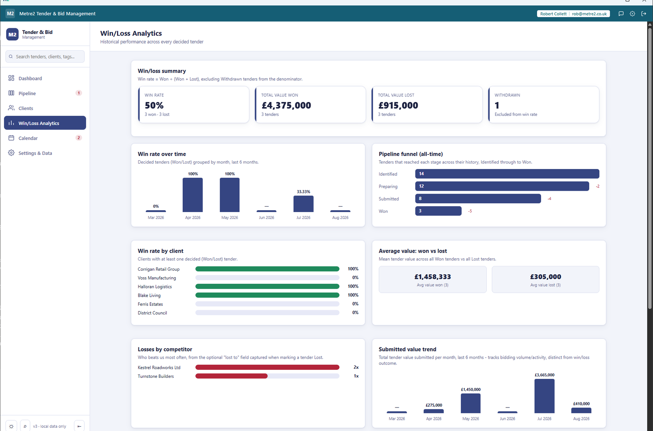Click the Jul 2026 33.33% win rate bar
The width and height of the screenshot is (653, 431).
[x=303, y=204]
